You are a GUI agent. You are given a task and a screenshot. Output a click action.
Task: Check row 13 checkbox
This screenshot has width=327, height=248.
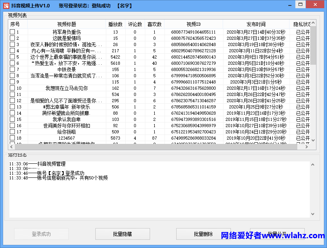pyautogui.click(x=12, y=107)
